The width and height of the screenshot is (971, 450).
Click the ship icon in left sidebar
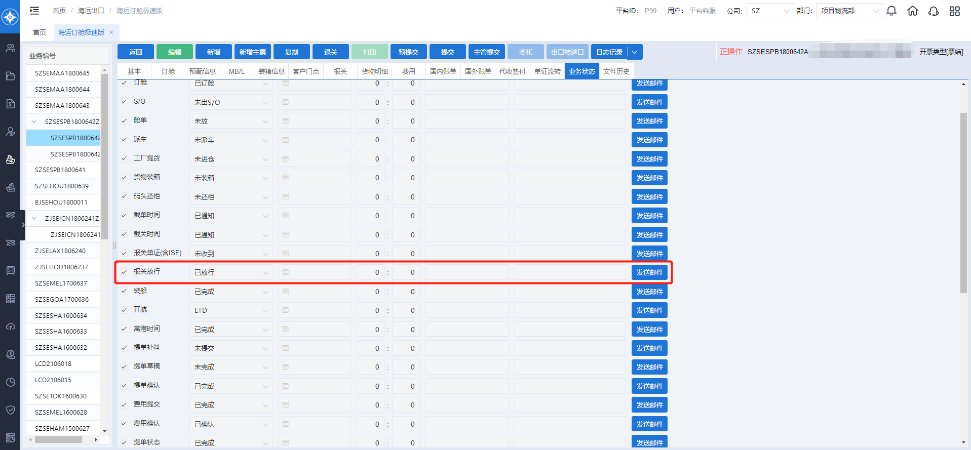[x=10, y=159]
